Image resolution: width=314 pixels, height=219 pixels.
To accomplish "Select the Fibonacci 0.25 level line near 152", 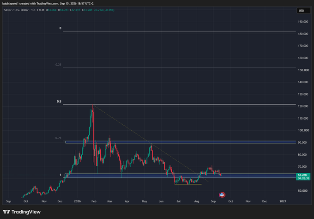I will tap(179, 68).
